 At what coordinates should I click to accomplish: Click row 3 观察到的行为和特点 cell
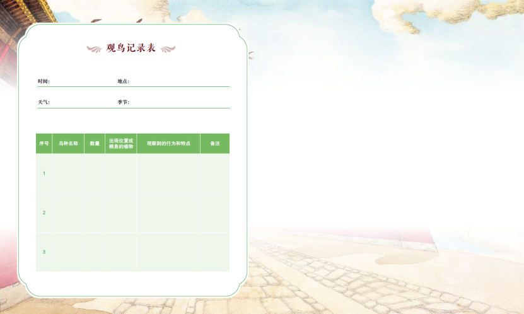point(168,252)
